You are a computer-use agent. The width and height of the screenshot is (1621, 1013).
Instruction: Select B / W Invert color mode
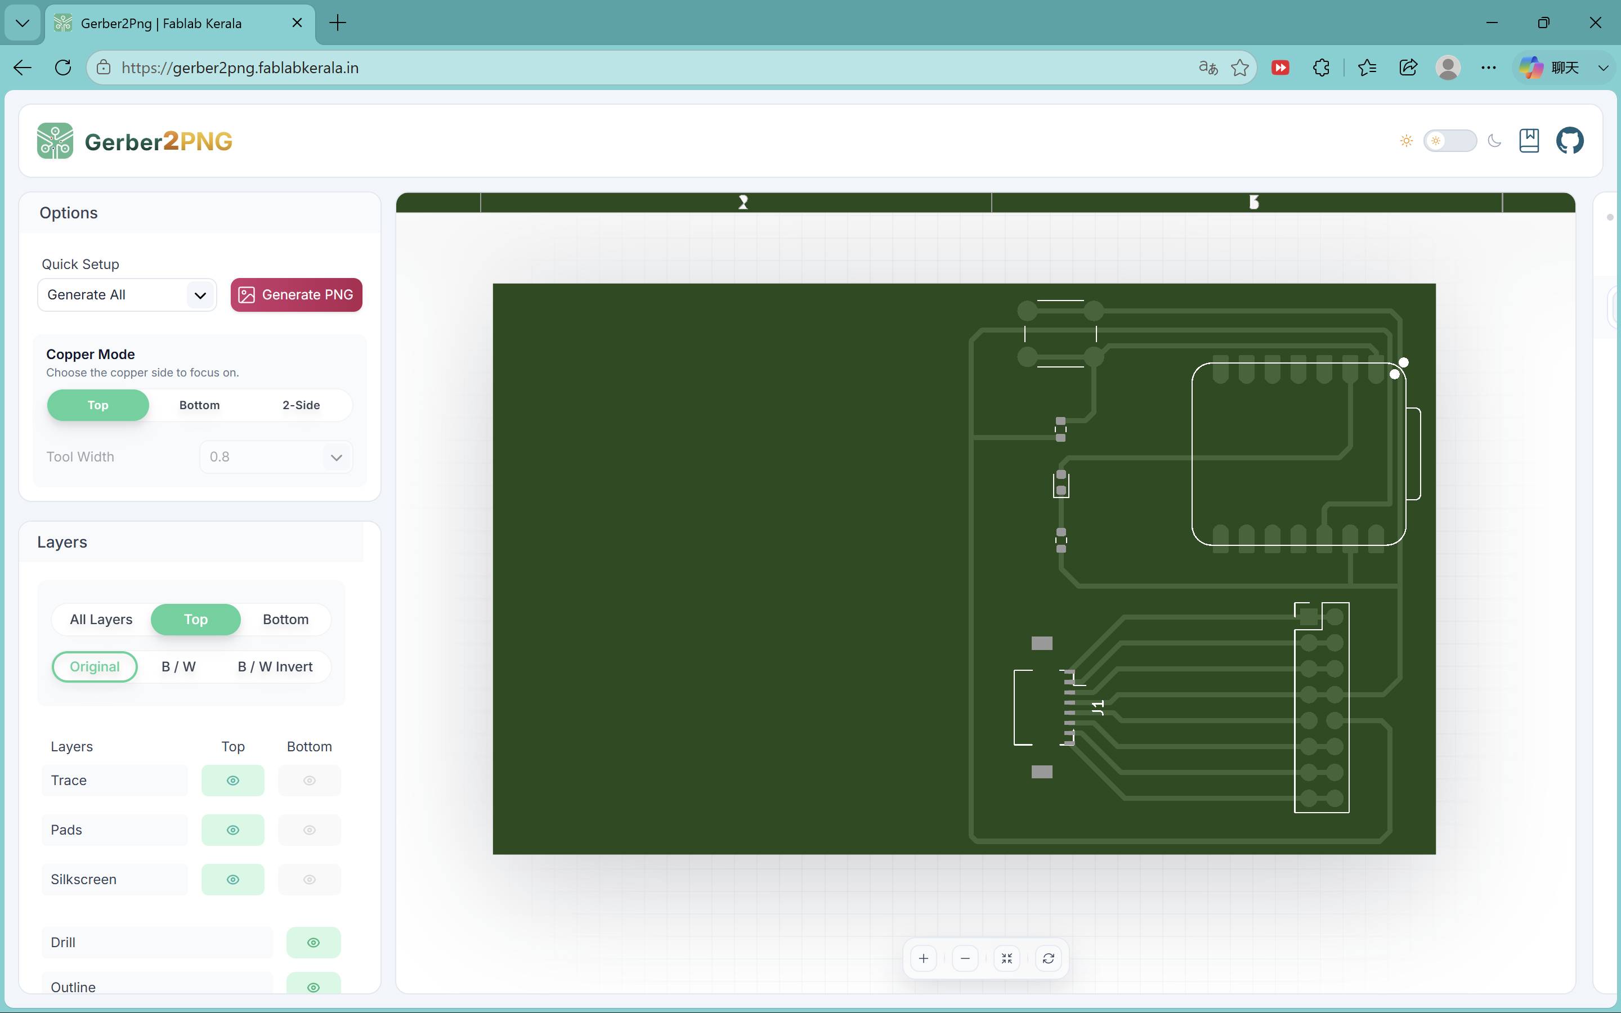[x=275, y=667]
